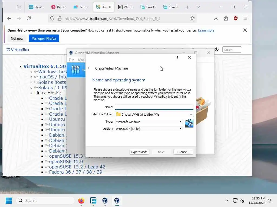This screenshot has height=207, width=277.
Task: Switch to the Deskto tab
Action: click(x=37, y=7)
